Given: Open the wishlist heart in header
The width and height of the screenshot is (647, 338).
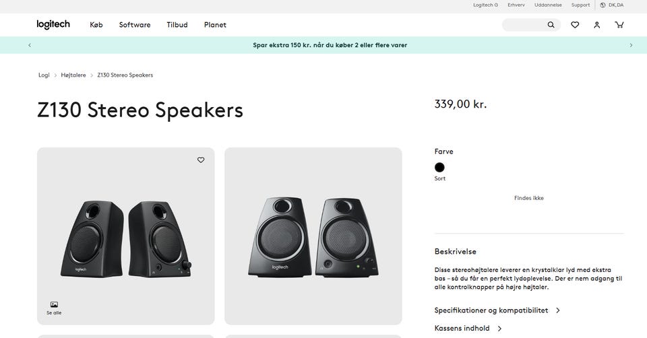Looking at the screenshot, I should 575,25.
